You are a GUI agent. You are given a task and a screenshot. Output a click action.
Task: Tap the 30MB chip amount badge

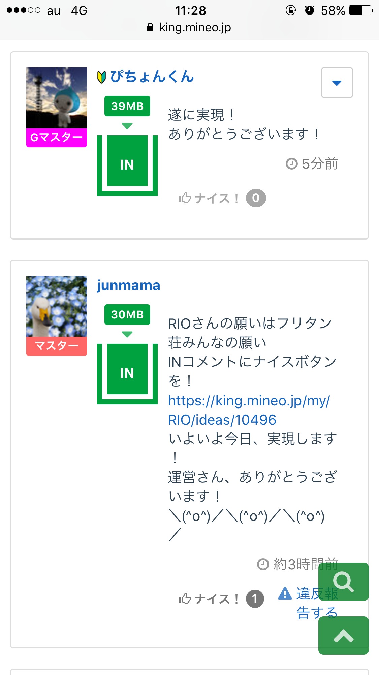click(x=127, y=315)
